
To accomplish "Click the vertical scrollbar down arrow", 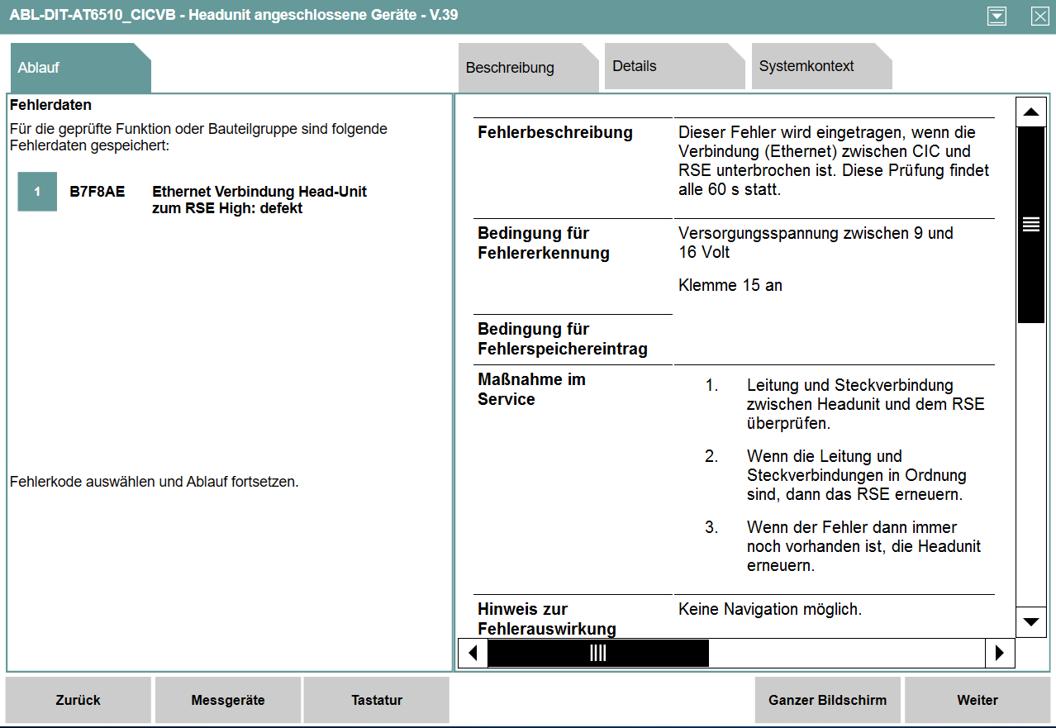I will coord(1030,621).
